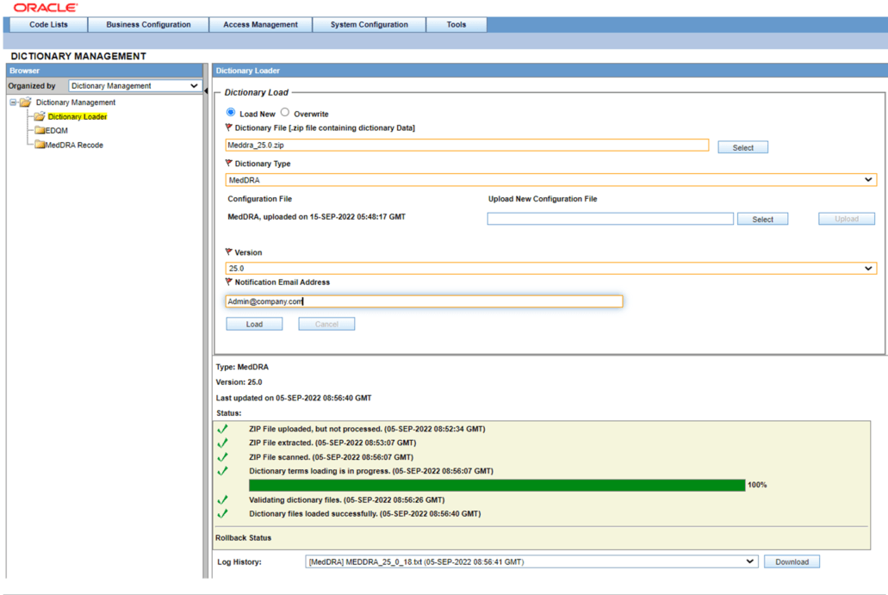Open the Organized by dropdown
This screenshot has width=888, height=595.
[134, 85]
